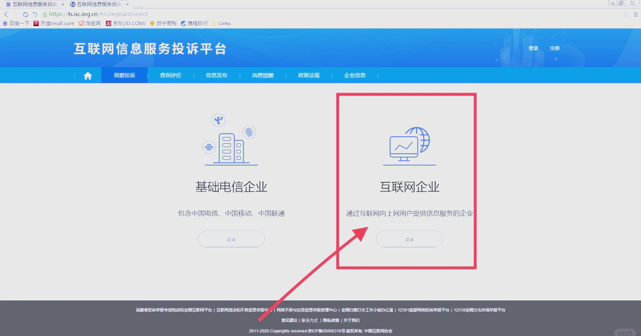Open the Links bookmarks folder

point(221,24)
